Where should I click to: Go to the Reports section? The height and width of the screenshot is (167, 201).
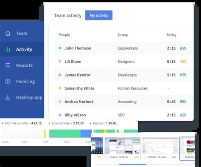coord(22,65)
